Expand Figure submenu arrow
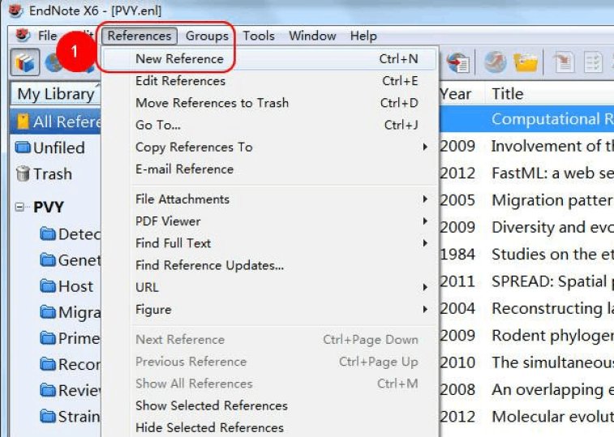The width and height of the screenshot is (614, 437). [x=425, y=310]
